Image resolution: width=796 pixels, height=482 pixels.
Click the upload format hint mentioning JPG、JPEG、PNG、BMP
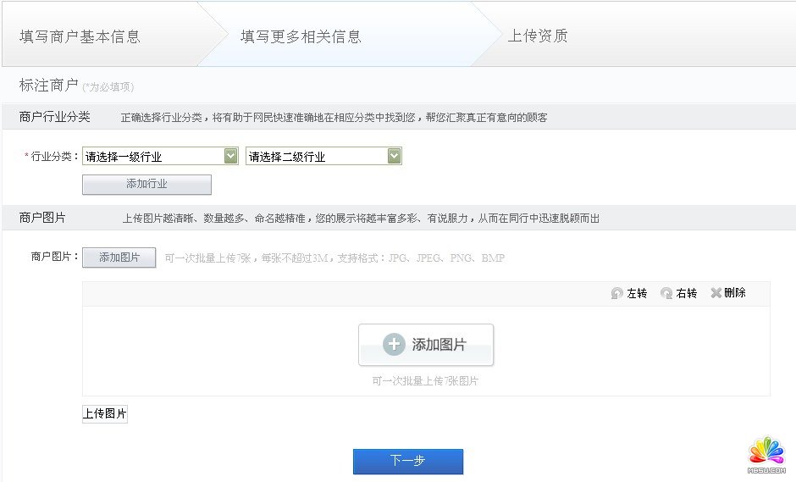[x=334, y=258]
